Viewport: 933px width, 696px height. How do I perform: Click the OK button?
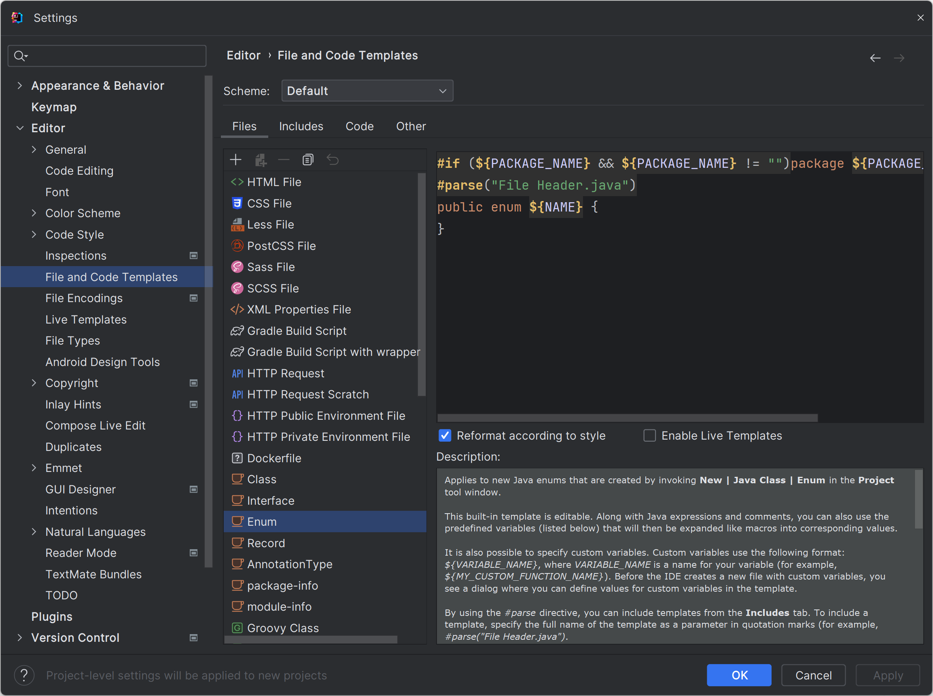coord(739,675)
